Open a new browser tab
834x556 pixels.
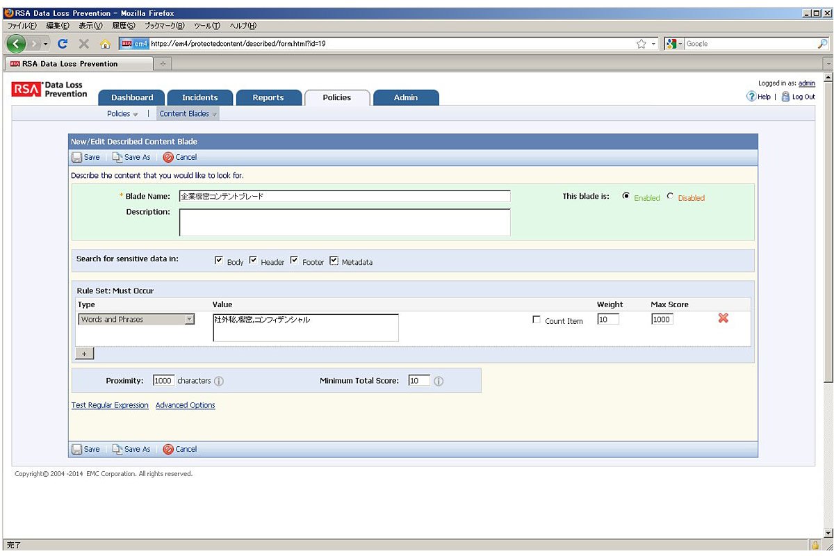point(163,64)
